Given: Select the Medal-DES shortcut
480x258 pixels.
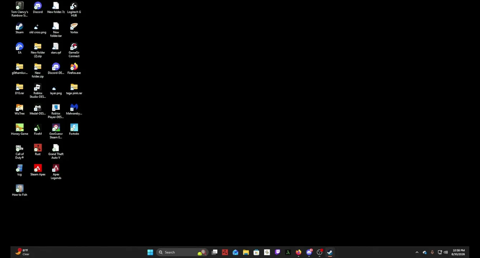Looking at the screenshot, I should click(38, 109).
